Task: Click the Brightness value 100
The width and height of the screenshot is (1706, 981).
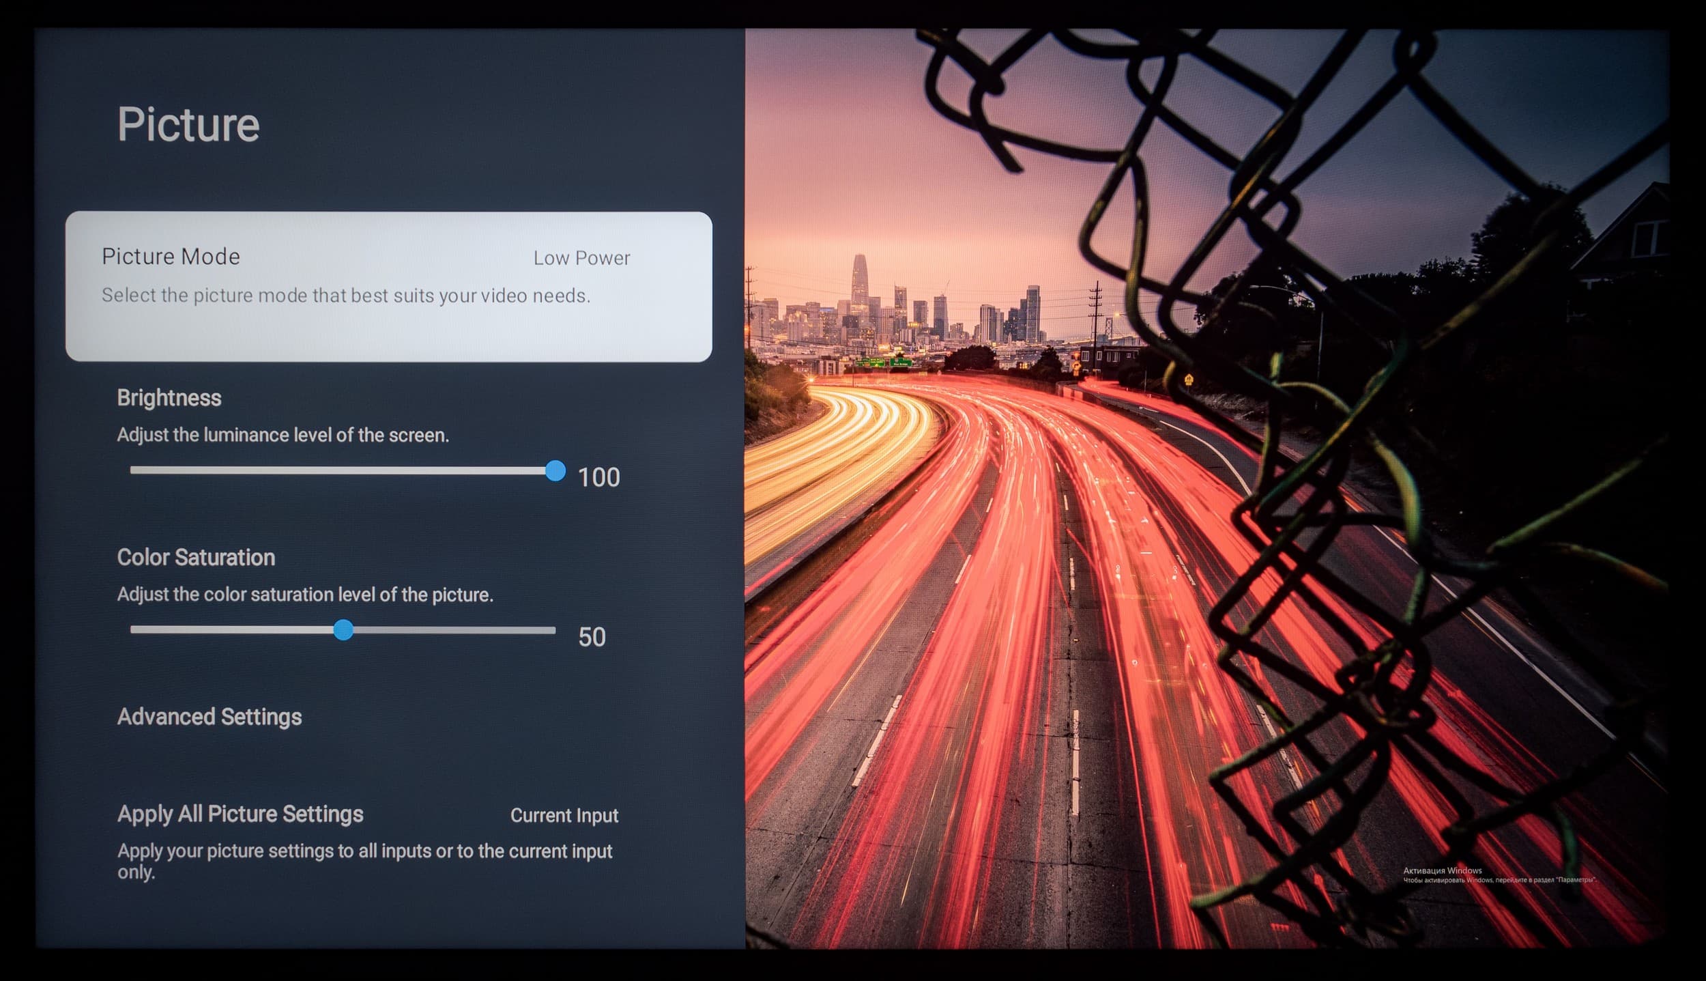Action: 598,477
